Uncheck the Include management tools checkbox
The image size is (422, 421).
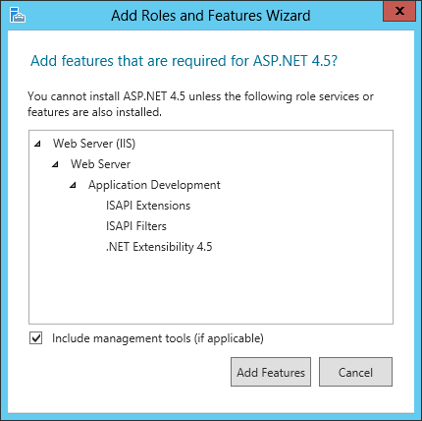click(x=35, y=338)
